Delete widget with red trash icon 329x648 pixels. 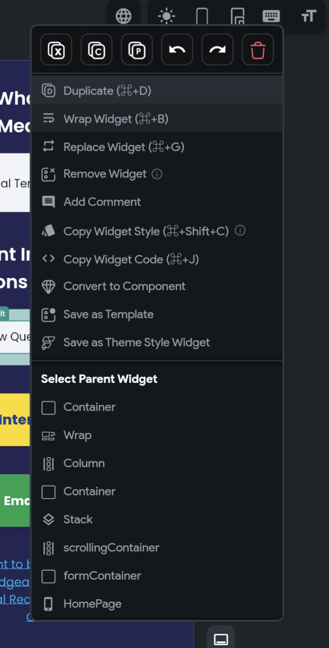[258, 50]
